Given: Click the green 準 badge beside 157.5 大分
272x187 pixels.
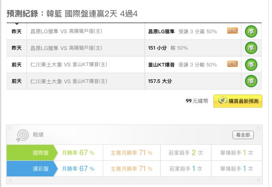Looking at the screenshot, I should click(x=251, y=81).
